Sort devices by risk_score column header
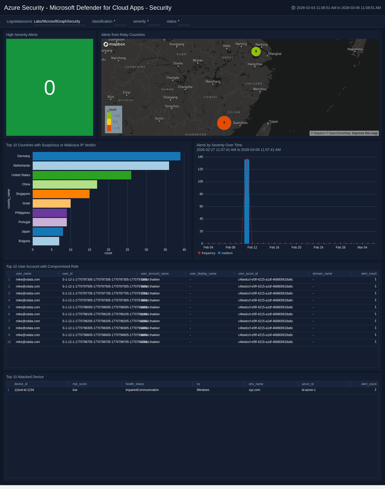Viewport: 385px width, 489px height. [x=80, y=384]
